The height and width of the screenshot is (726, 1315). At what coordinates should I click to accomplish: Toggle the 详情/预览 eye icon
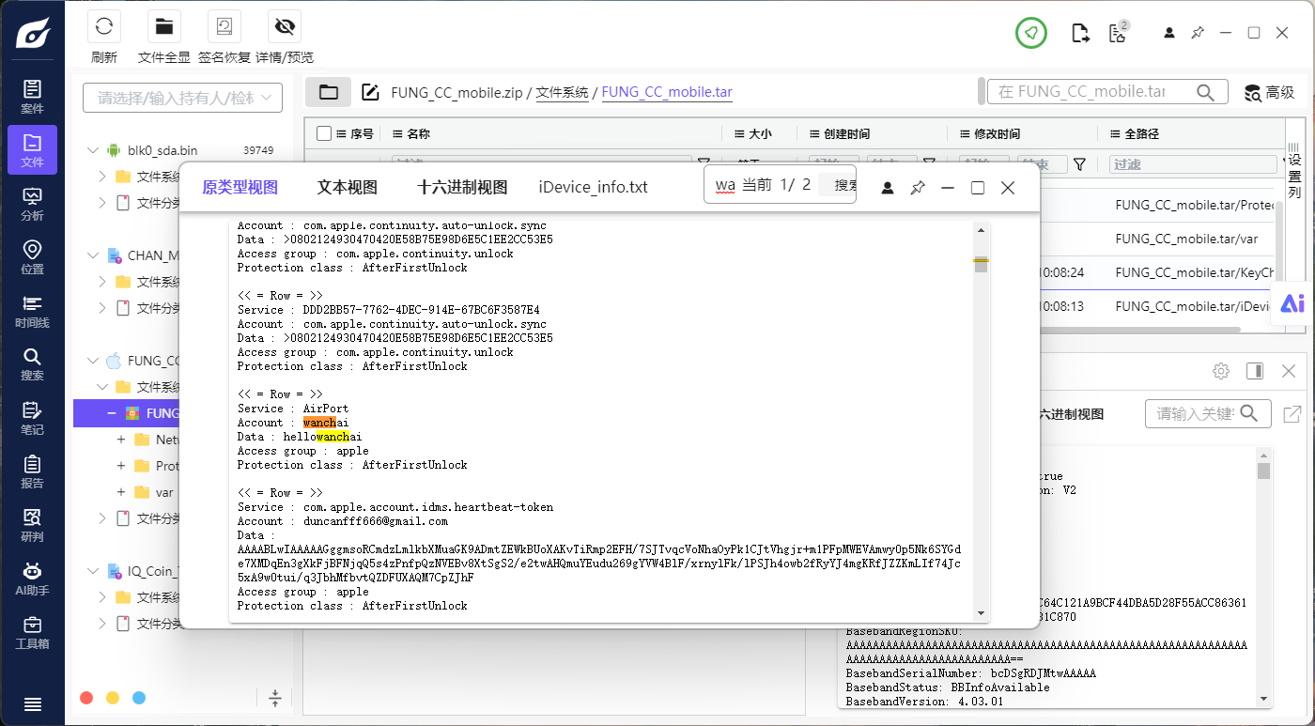point(285,26)
